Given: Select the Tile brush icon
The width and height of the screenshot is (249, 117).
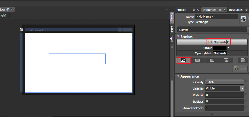Looking at the screenshot, I should click(x=226, y=60).
